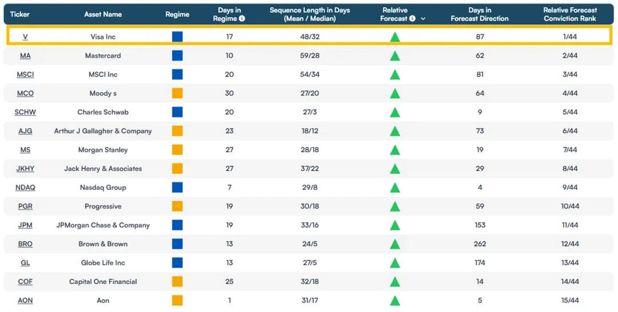Open the MSCI ticker link
Viewport: 618px width, 312px height.
25,74
